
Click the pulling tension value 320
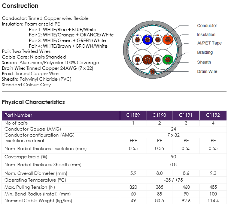pos(133,187)
